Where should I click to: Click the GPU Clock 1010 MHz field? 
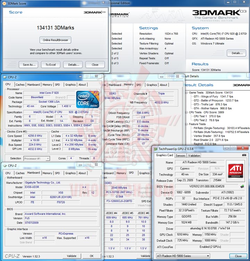click(183, 235)
